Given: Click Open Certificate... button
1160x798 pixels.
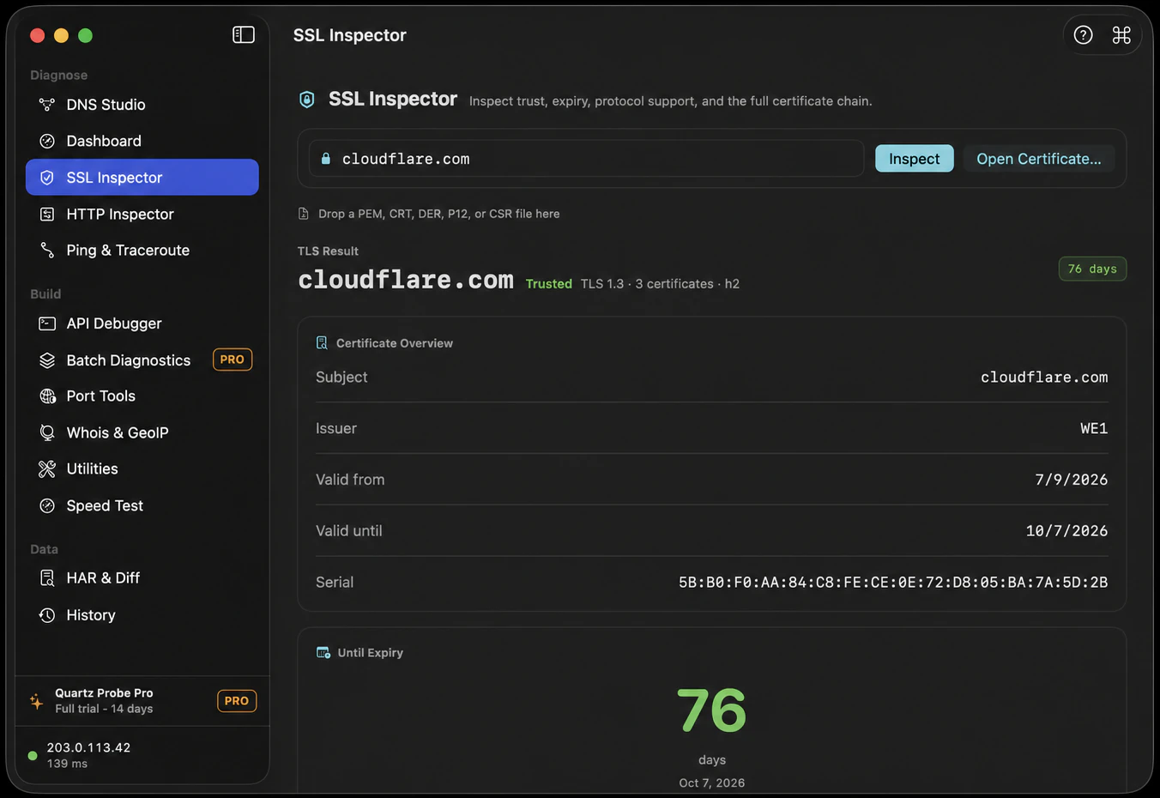Looking at the screenshot, I should coord(1039,159).
